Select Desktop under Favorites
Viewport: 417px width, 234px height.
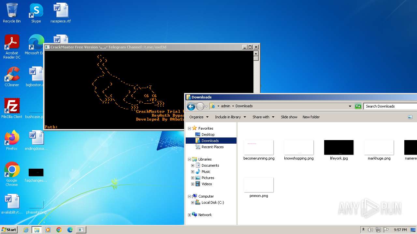208,135
